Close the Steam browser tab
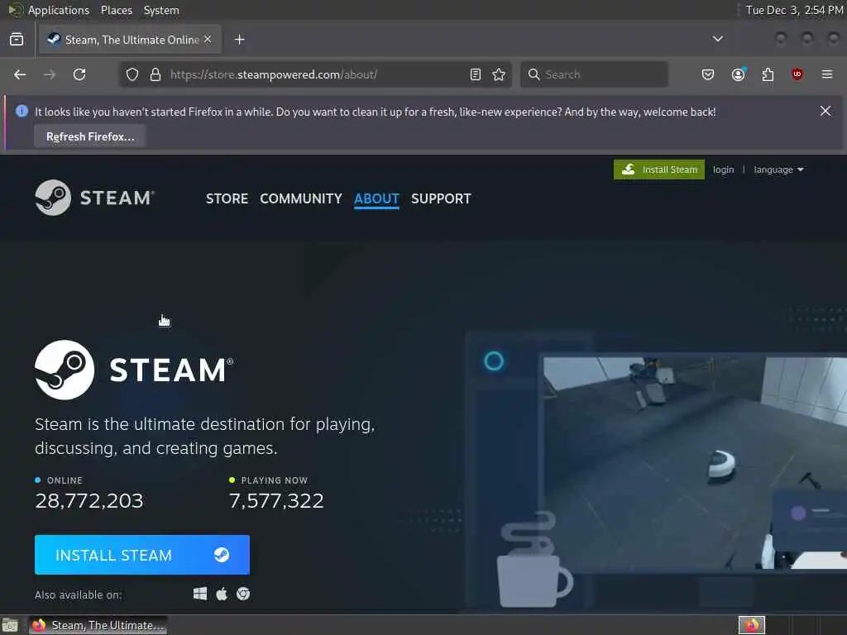 (208, 40)
